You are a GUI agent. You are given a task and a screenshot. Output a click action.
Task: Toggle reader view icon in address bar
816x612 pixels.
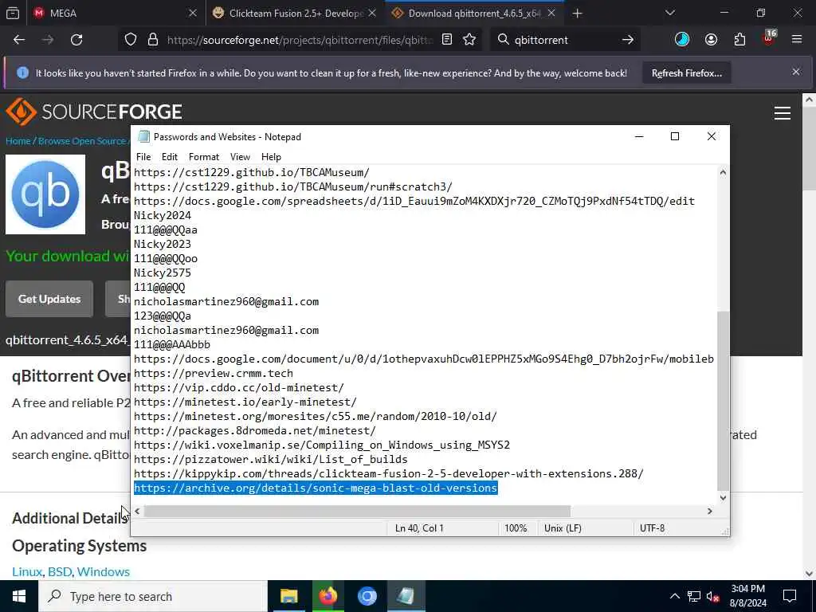tap(446, 40)
